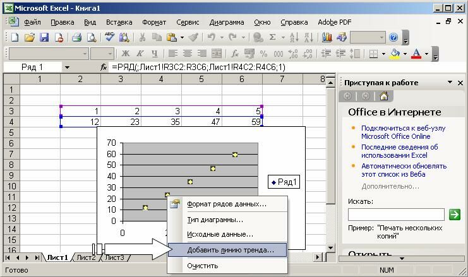
Task: Open Print Preview magnifier icon
Action: click(92, 38)
